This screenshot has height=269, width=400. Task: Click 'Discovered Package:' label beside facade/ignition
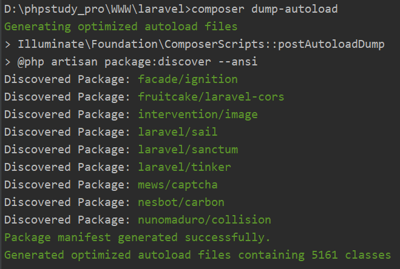67,79
